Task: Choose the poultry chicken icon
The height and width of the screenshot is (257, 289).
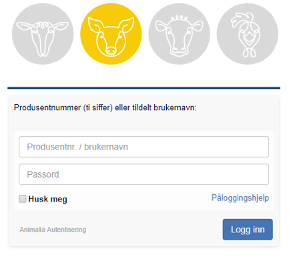Action: 248,34
